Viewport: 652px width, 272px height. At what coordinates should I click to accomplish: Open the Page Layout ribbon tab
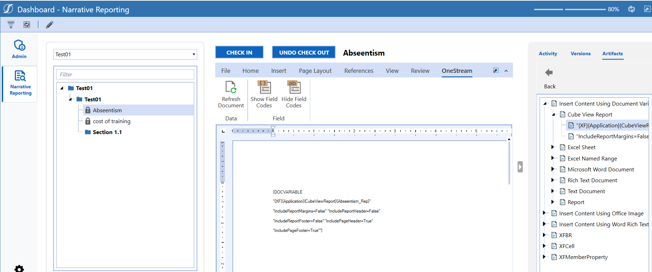pyautogui.click(x=315, y=71)
